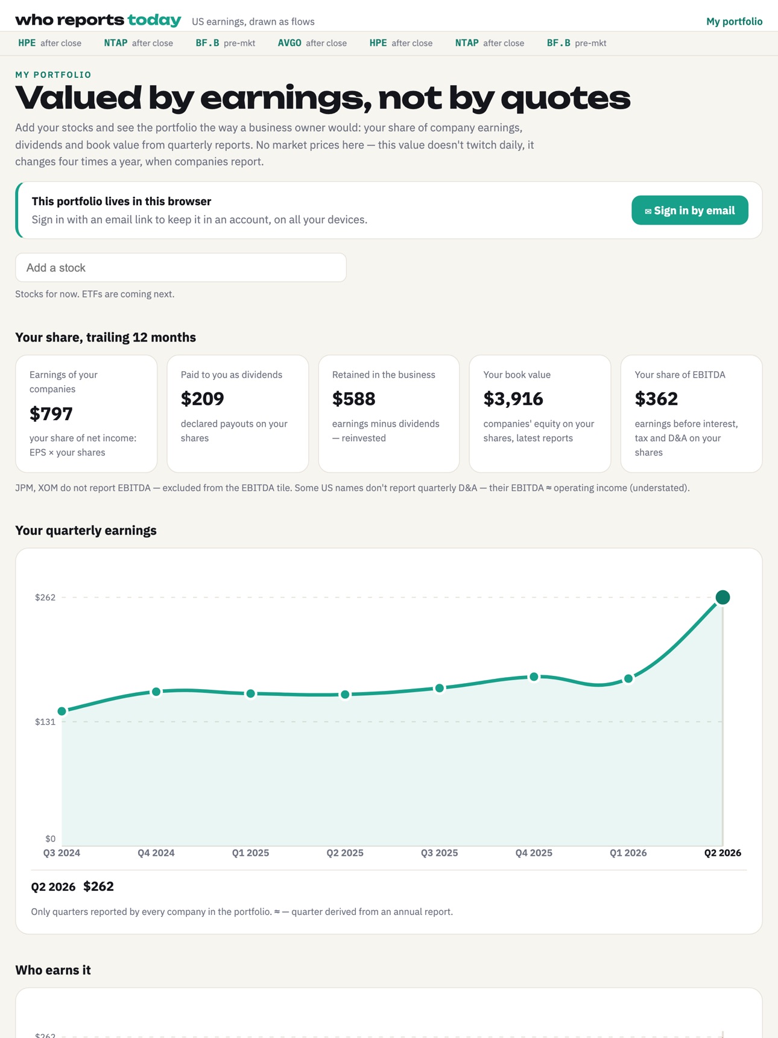
Task: Select the Q4 2025 data point on the chart
Action: [x=534, y=677]
